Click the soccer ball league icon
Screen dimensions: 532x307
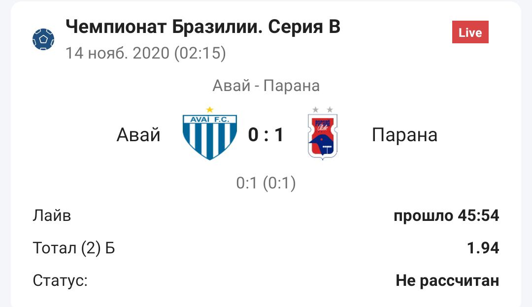tap(43, 39)
